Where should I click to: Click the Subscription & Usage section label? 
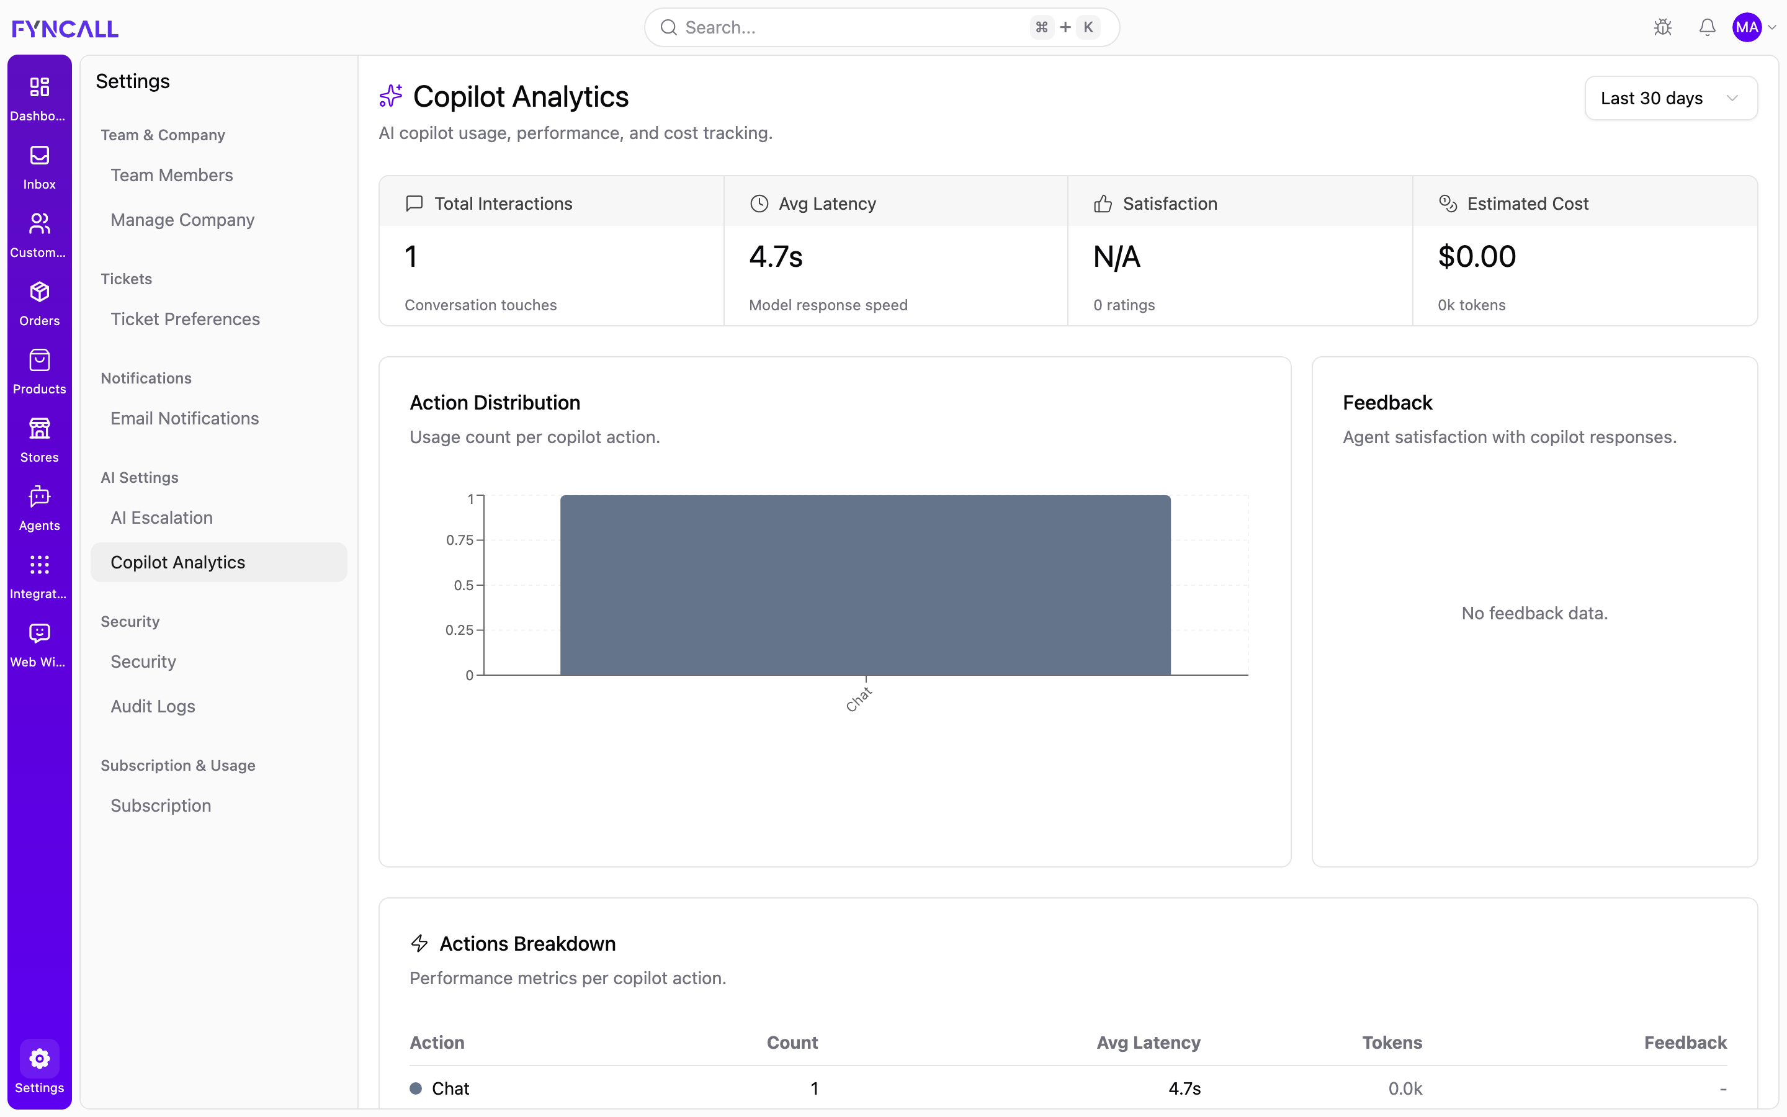178,765
